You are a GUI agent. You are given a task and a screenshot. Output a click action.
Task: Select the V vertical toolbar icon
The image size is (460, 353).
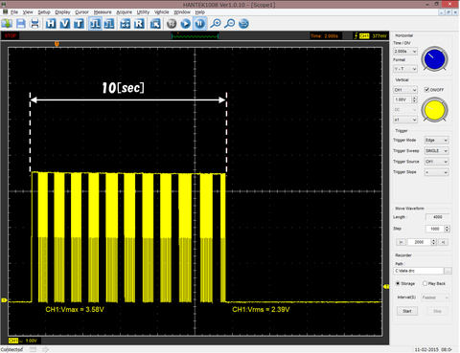click(65, 24)
